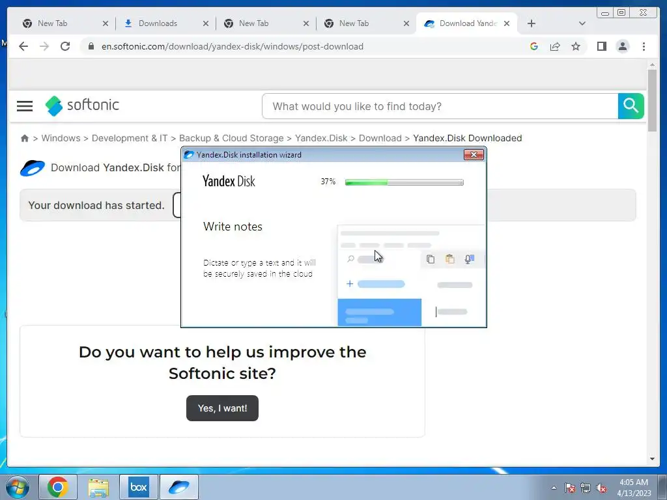Switch to the third tab labeled New Tab
This screenshot has height=500, width=667.
coord(253,23)
